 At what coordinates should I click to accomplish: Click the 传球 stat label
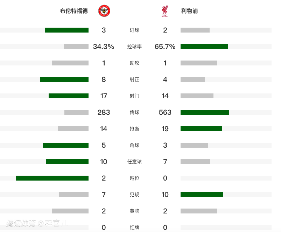tap(134, 112)
